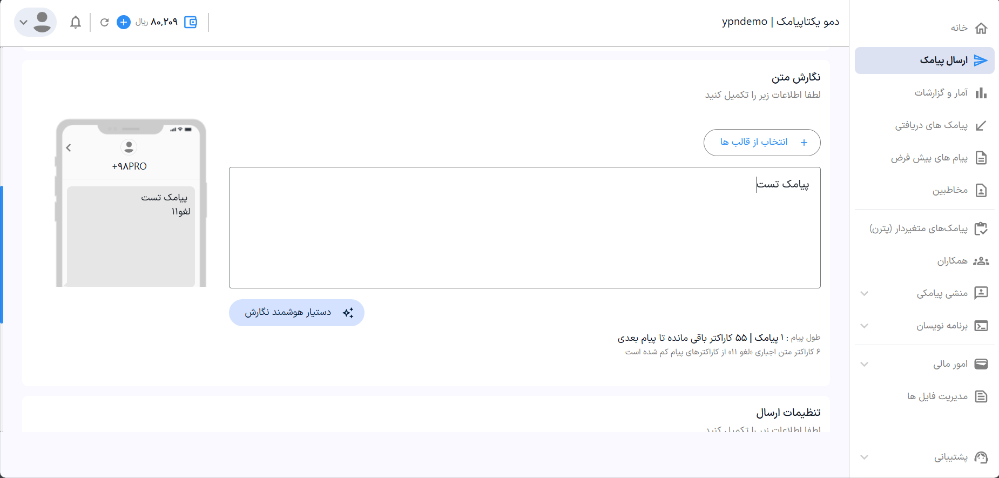The width and height of the screenshot is (999, 478).
Task: Open مدیریت فایل ها menu item
Action: [x=937, y=396]
